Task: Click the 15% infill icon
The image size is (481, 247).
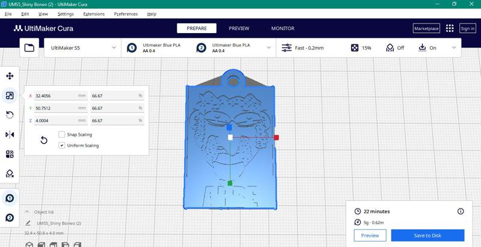Action: pos(355,48)
